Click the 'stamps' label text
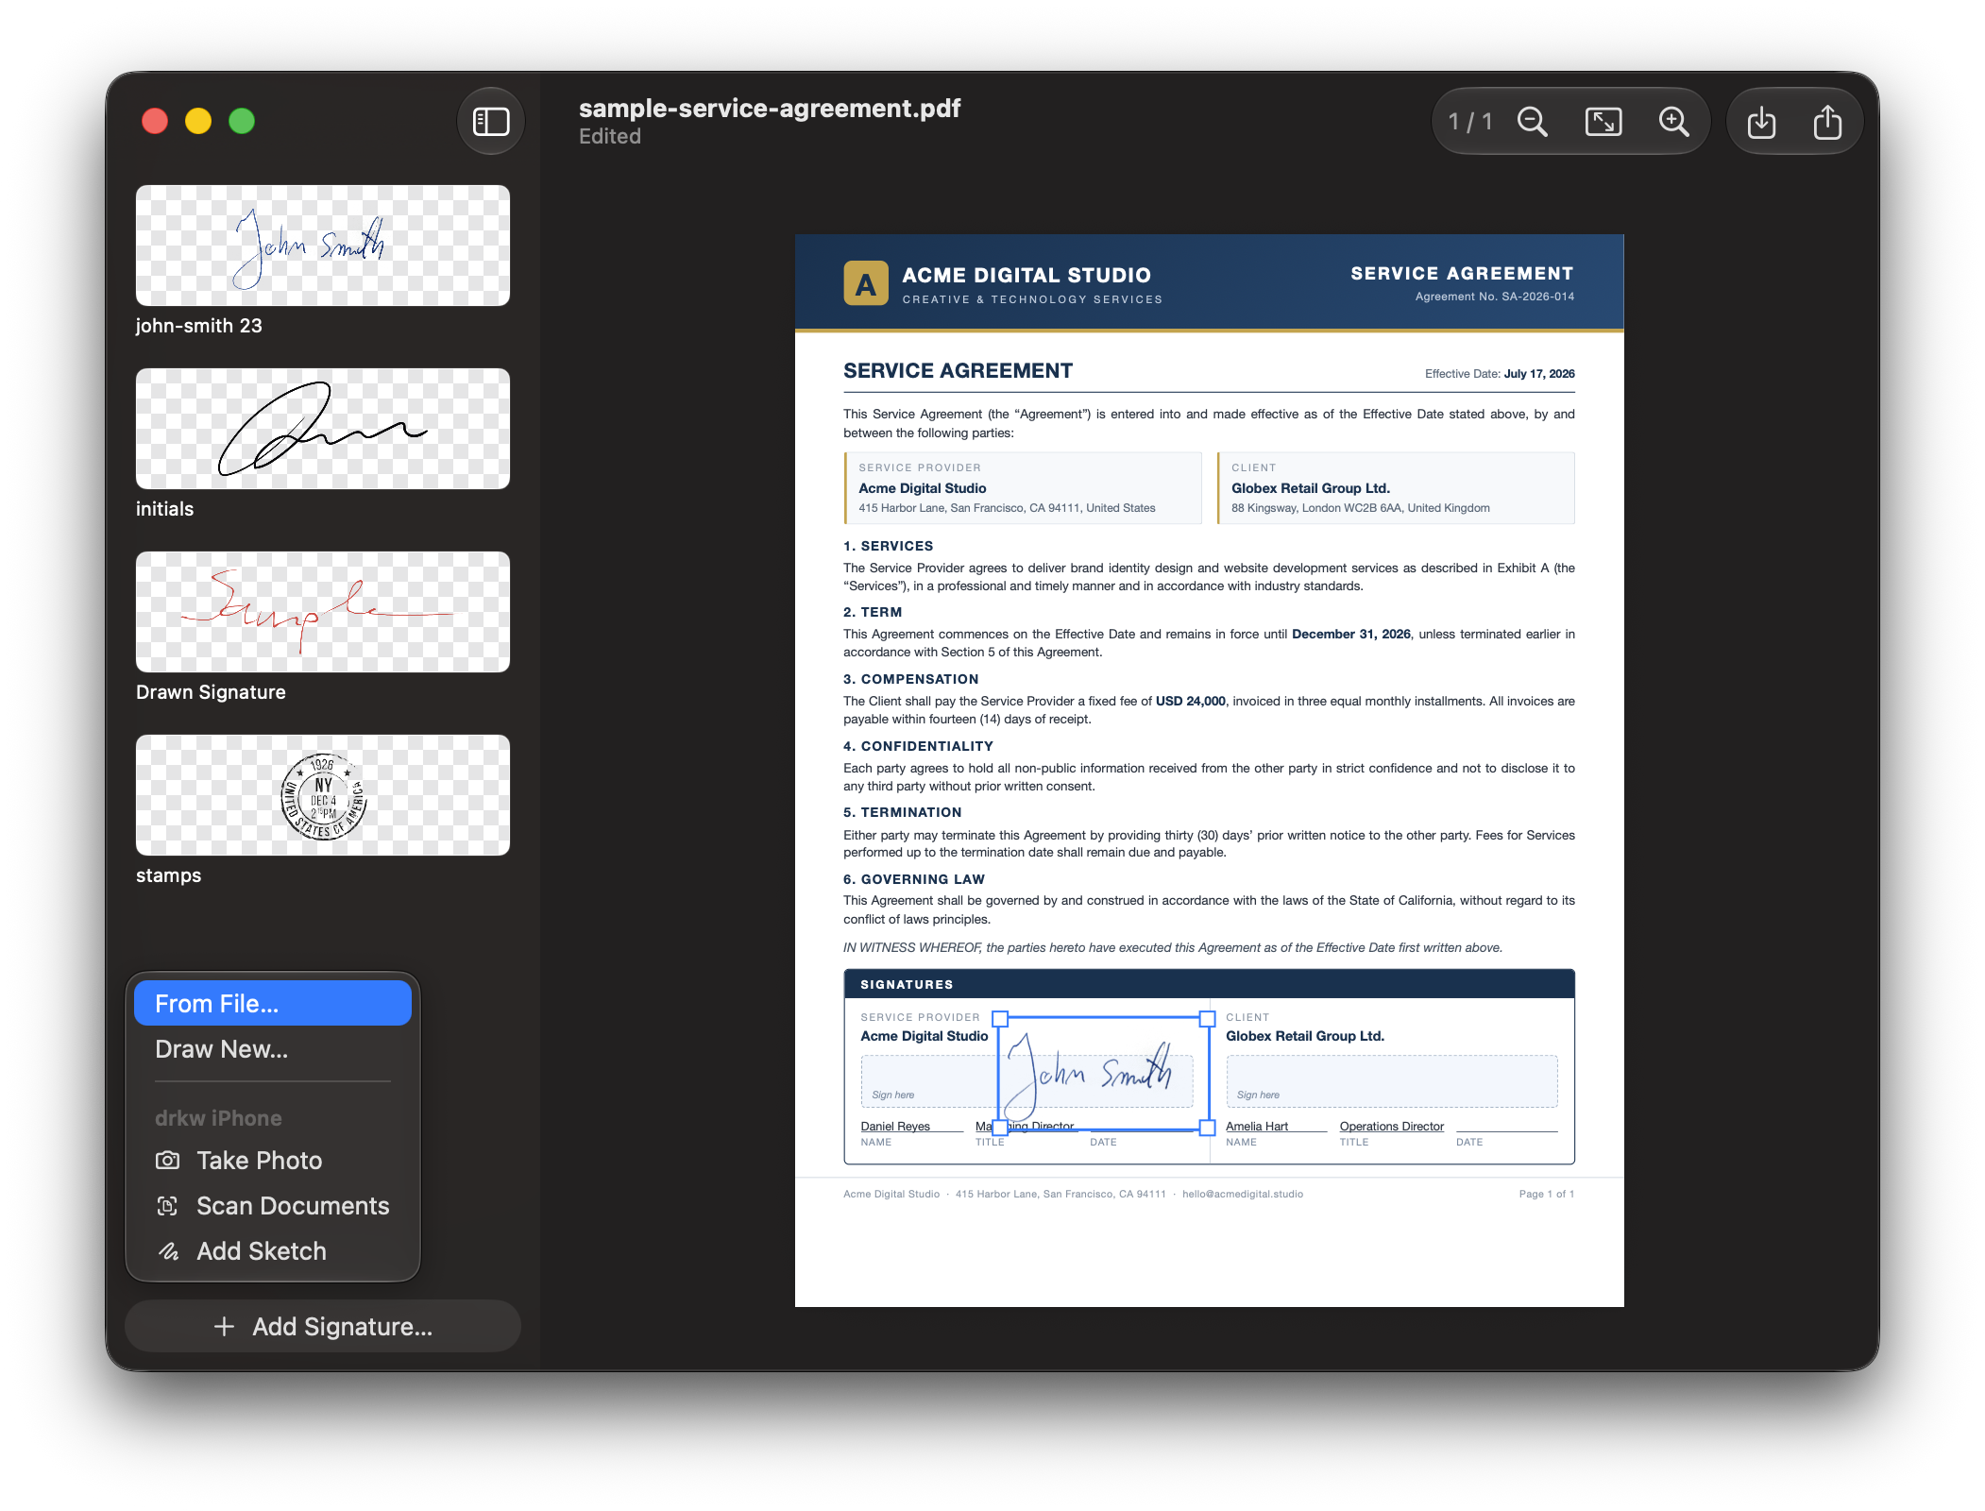This screenshot has height=1511, width=1985. (x=169, y=875)
